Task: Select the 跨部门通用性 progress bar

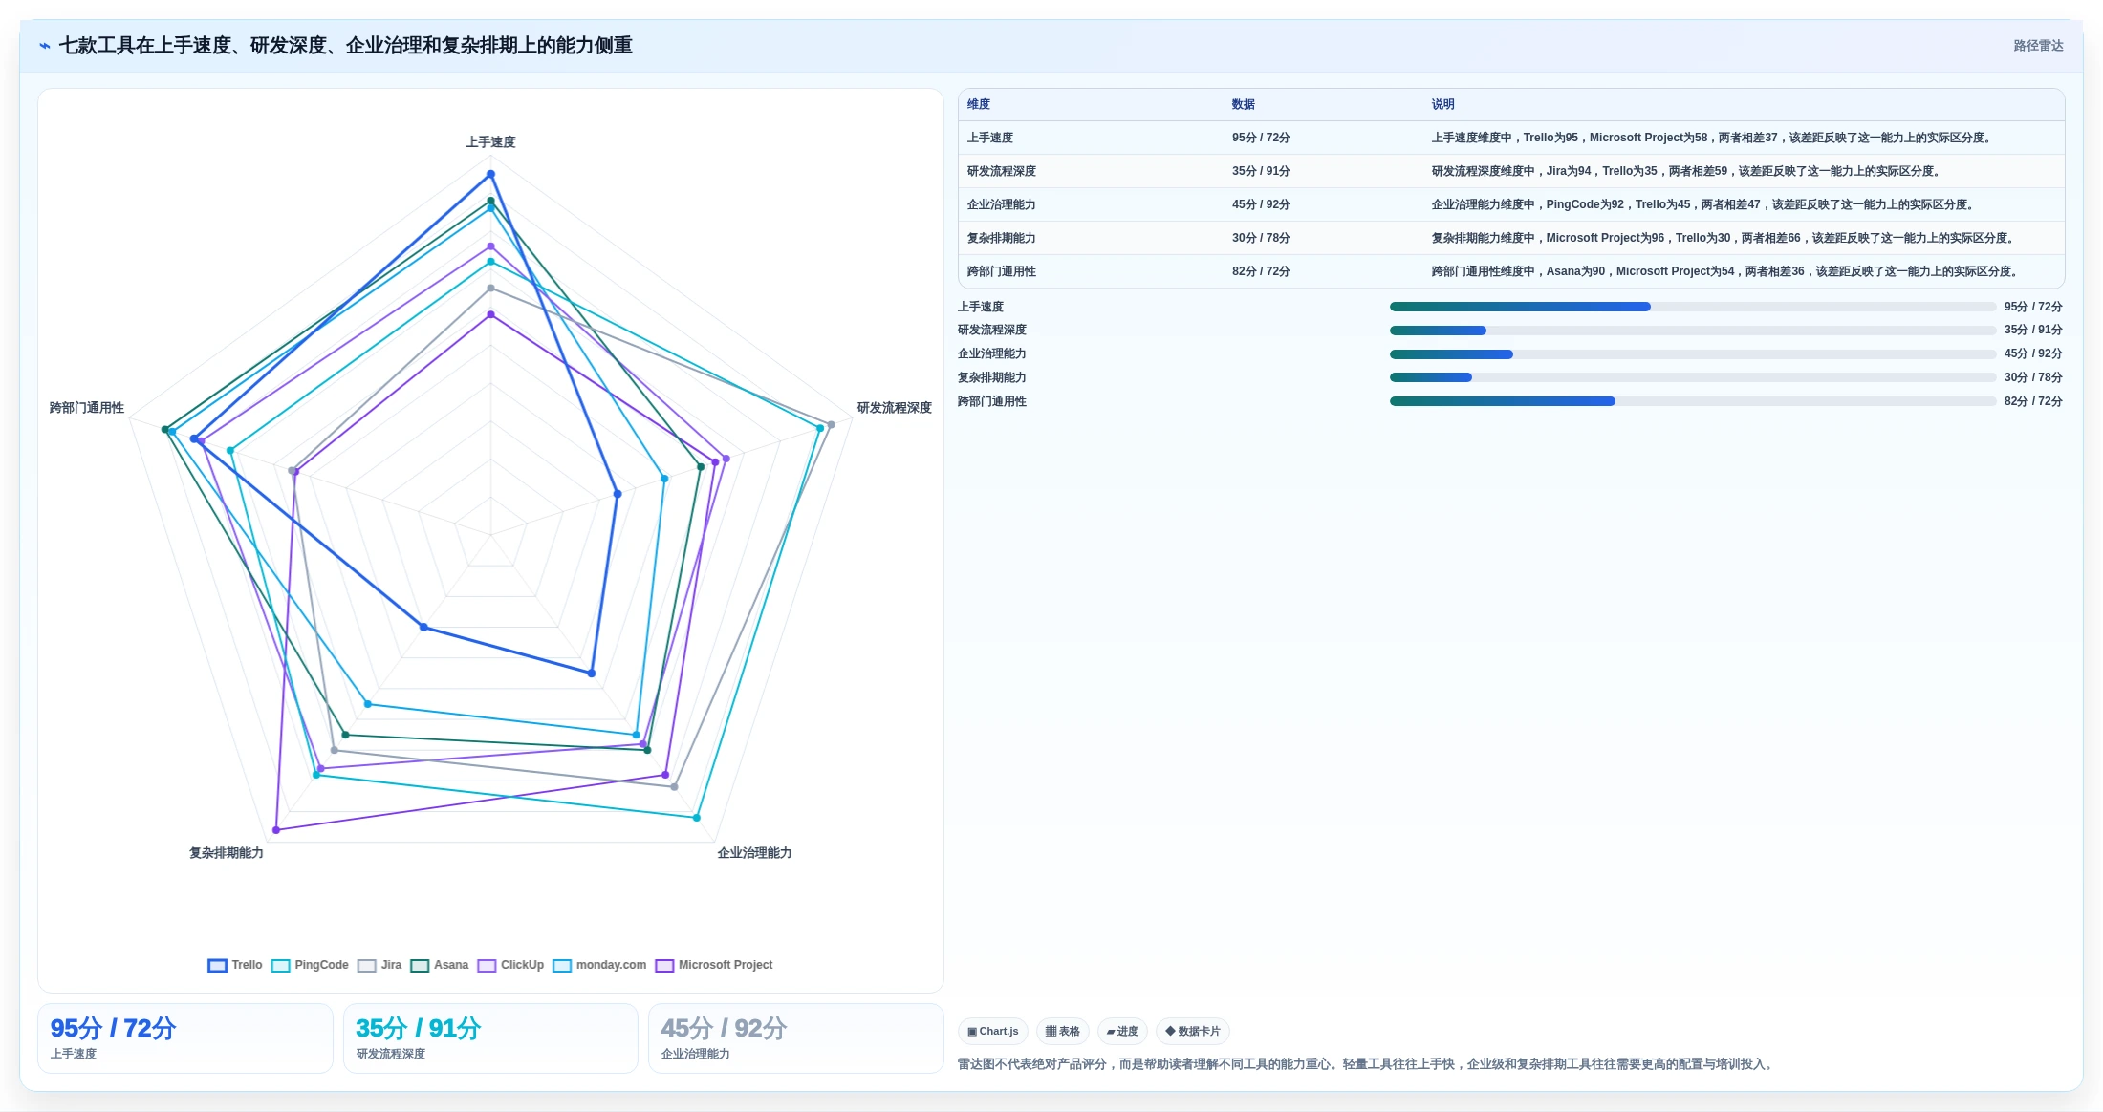Action: click(x=1692, y=401)
